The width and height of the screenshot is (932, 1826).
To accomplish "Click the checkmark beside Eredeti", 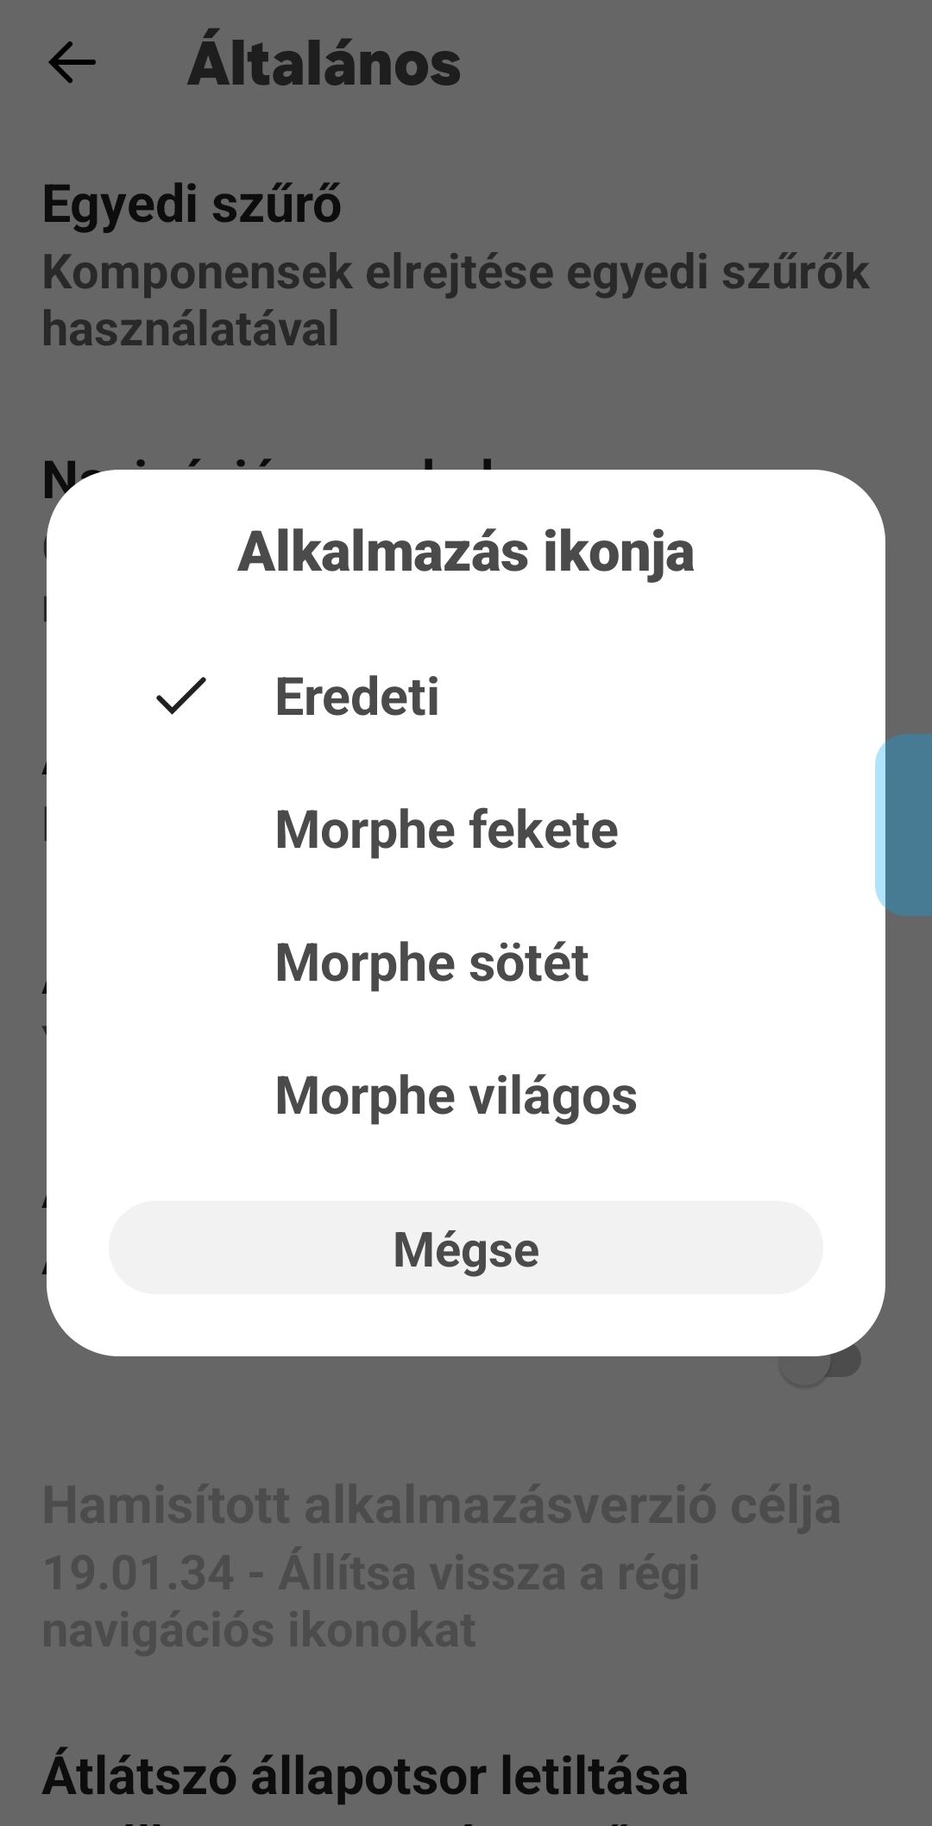I will click(x=181, y=696).
